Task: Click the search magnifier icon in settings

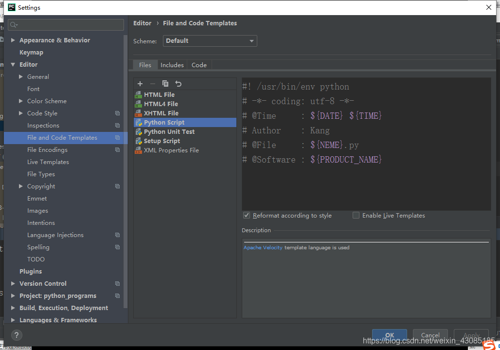Action: point(14,25)
